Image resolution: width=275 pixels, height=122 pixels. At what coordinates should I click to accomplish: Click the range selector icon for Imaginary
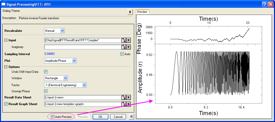(x=124, y=47)
